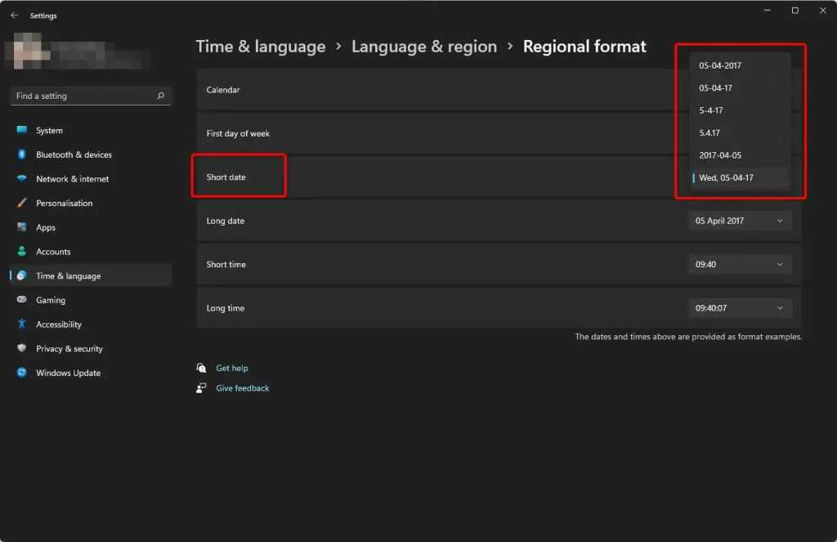Click the Give feedback link
Screen dimensions: 837x542
click(x=242, y=388)
